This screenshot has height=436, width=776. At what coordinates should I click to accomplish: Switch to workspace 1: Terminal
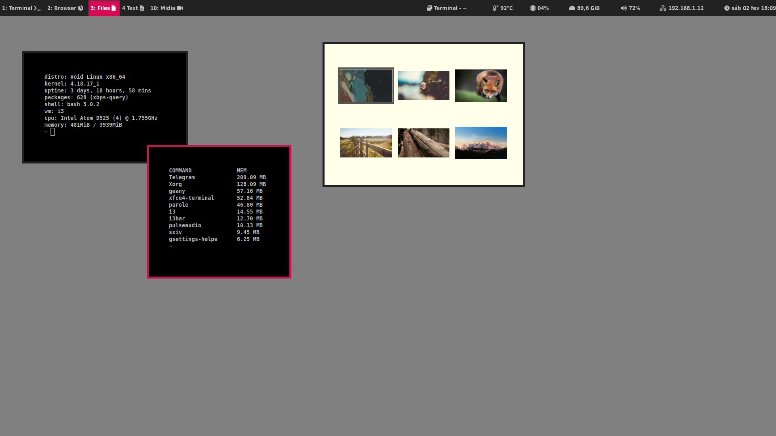21,8
